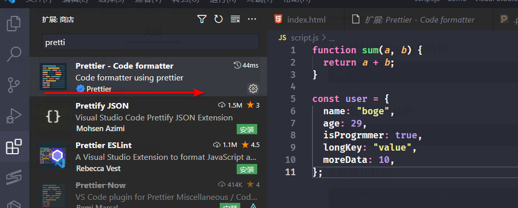The image size is (518, 208).
Task: Install the Prettify JSON extension
Action: 246,129
